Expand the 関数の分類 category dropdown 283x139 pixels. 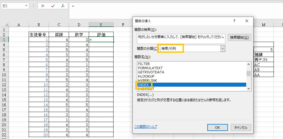coord(222,48)
